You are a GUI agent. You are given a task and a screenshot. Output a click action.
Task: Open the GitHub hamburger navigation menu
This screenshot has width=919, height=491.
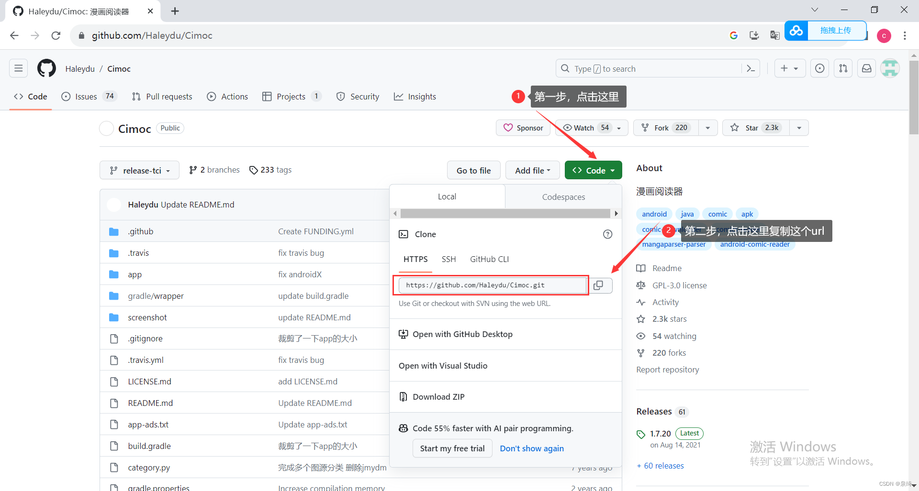click(x=18, y=68)
